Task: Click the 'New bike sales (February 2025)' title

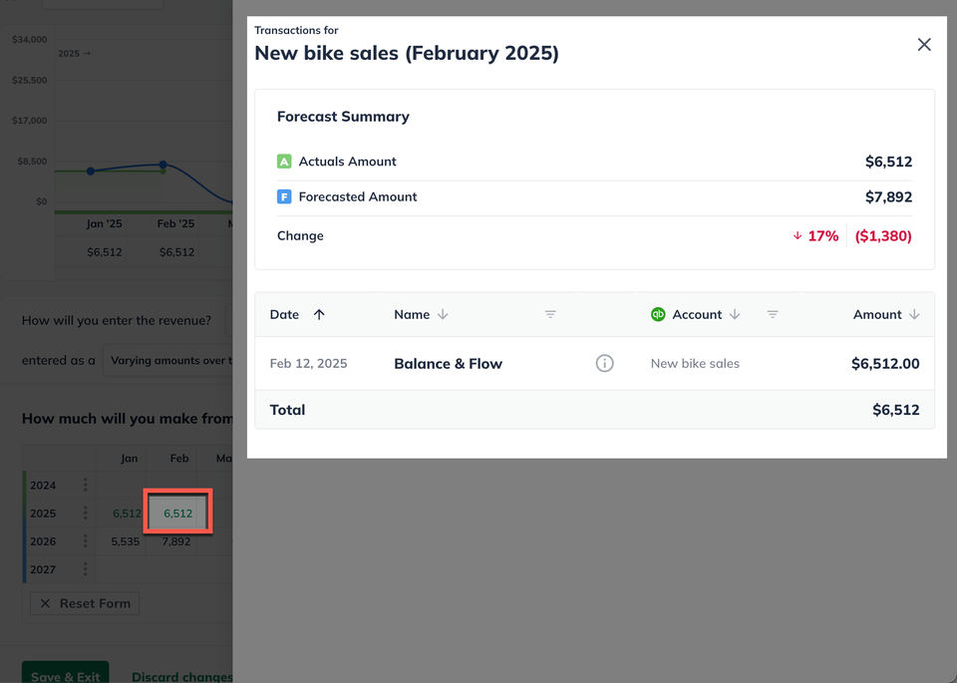Action: (407, 53)
